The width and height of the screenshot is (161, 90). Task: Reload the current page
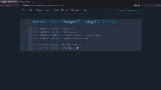point(8,5)
